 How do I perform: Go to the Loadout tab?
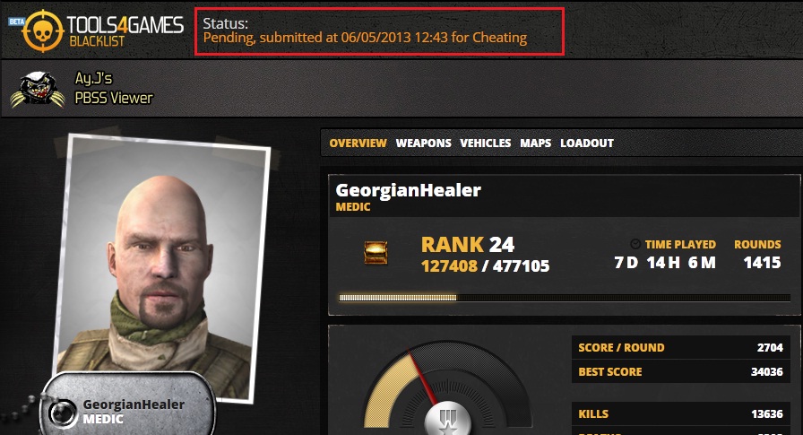pos(587,143)
